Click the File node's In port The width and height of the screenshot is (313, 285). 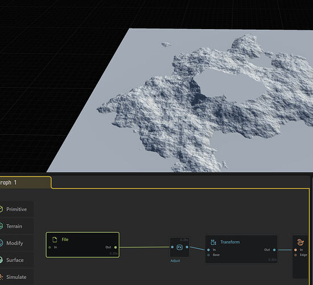point(50,247)
